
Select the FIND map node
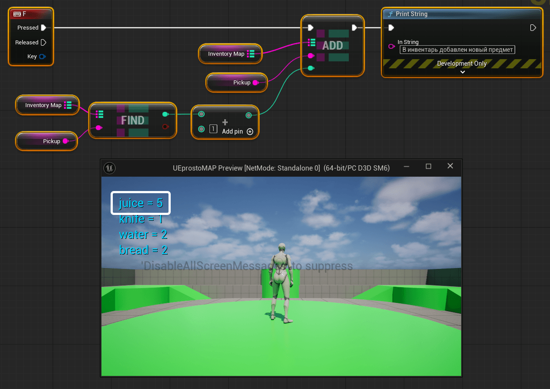(x=132, y=121)
